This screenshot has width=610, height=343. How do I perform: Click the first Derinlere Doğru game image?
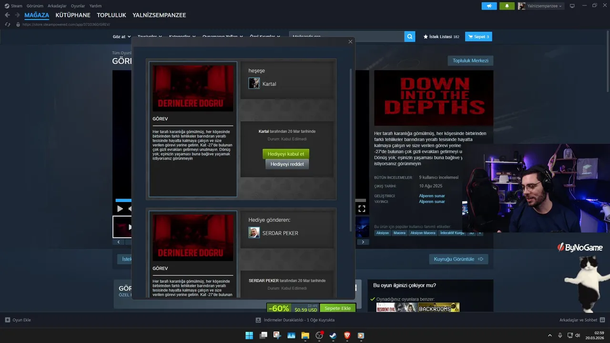tap(193, 88)
